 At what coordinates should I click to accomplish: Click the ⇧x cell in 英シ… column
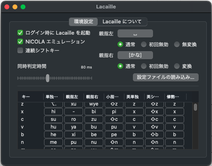click(154, 112)
